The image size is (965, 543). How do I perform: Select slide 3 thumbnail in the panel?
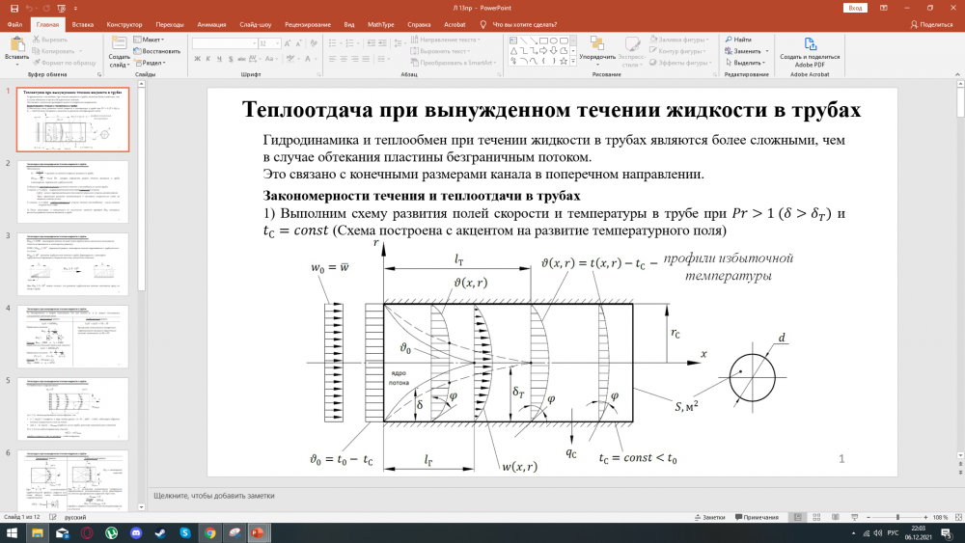(75, 264)
